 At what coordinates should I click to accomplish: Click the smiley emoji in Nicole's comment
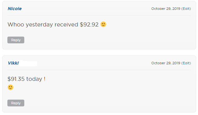pos(103,24)
